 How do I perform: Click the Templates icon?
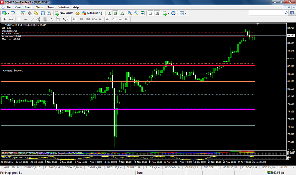pos(182,13)
